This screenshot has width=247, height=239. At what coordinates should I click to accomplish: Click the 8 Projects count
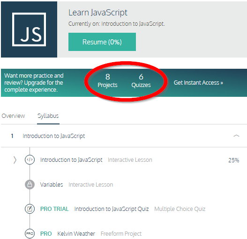(x=107, y=80)
